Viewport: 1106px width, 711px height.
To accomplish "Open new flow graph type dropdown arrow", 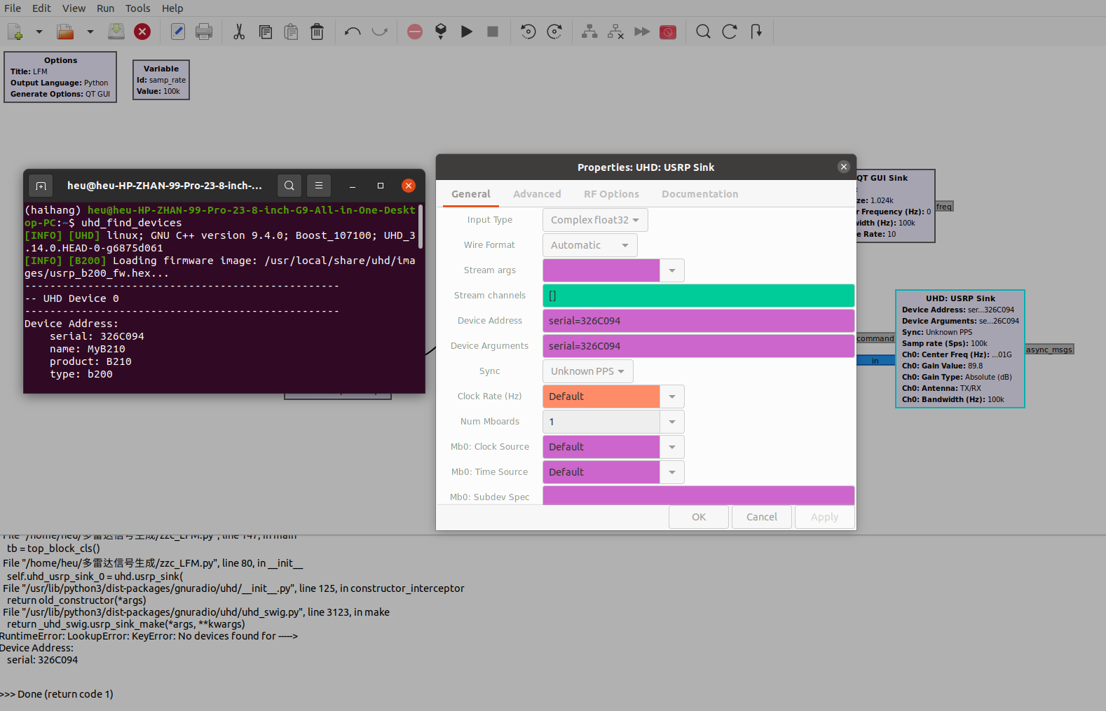I will (39, 32).
